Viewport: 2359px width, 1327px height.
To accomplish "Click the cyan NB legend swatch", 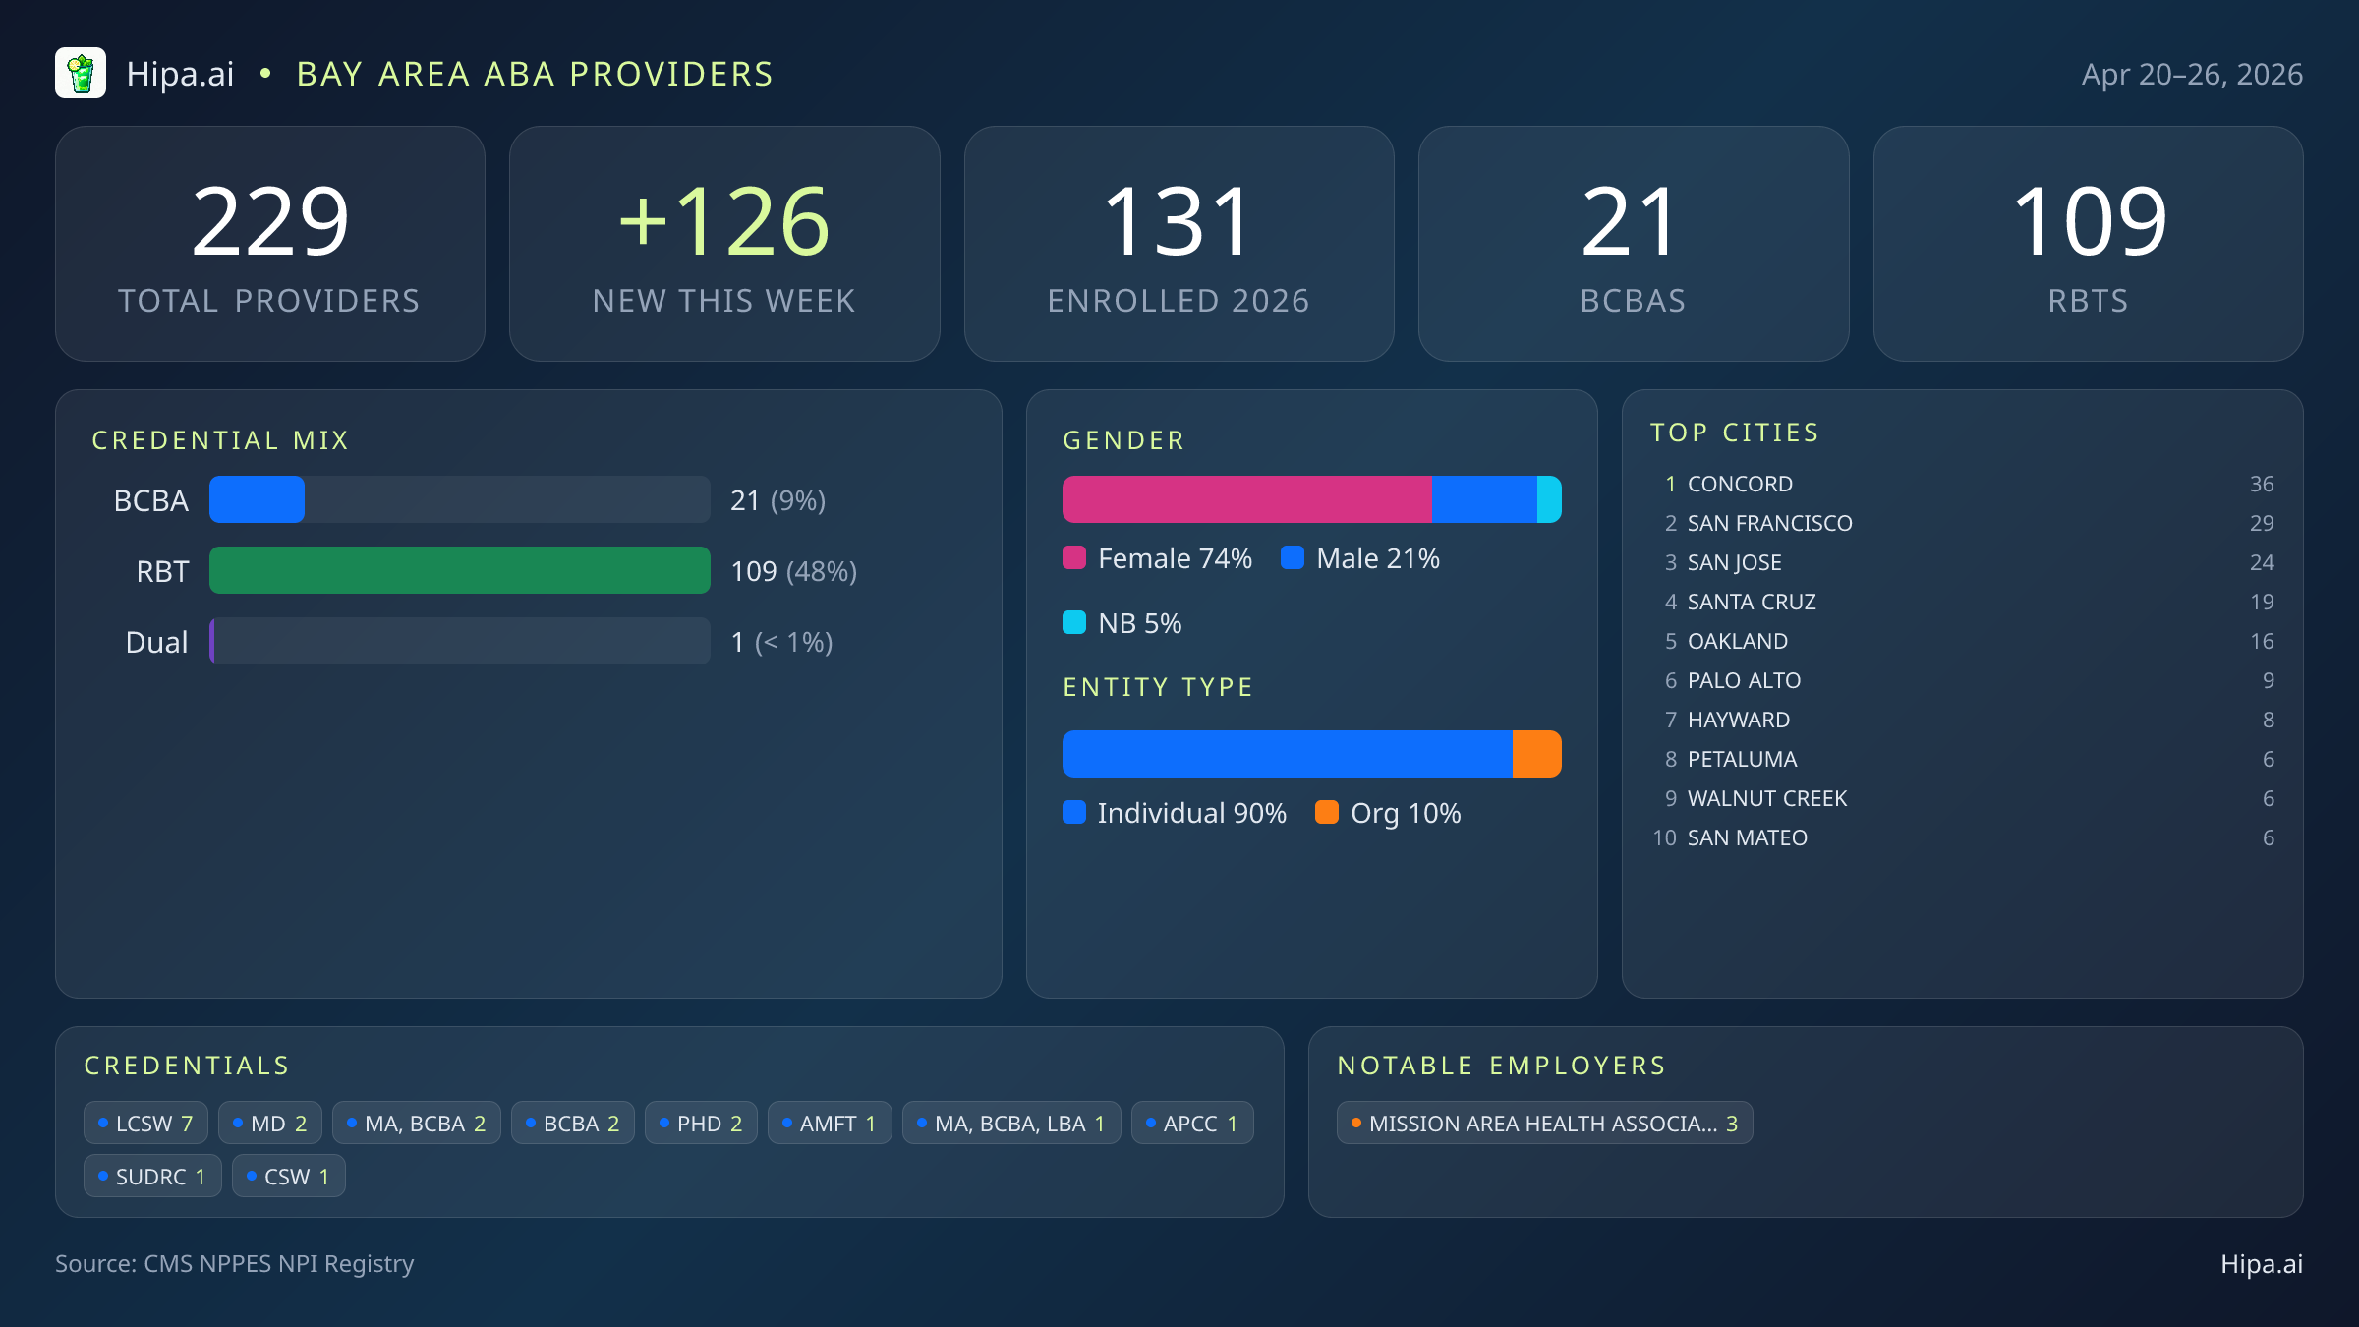I will (x=1074, y=623).
